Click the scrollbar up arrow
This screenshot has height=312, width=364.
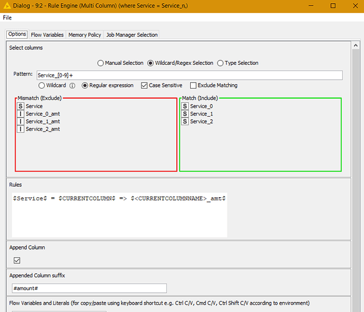[356, 46]
